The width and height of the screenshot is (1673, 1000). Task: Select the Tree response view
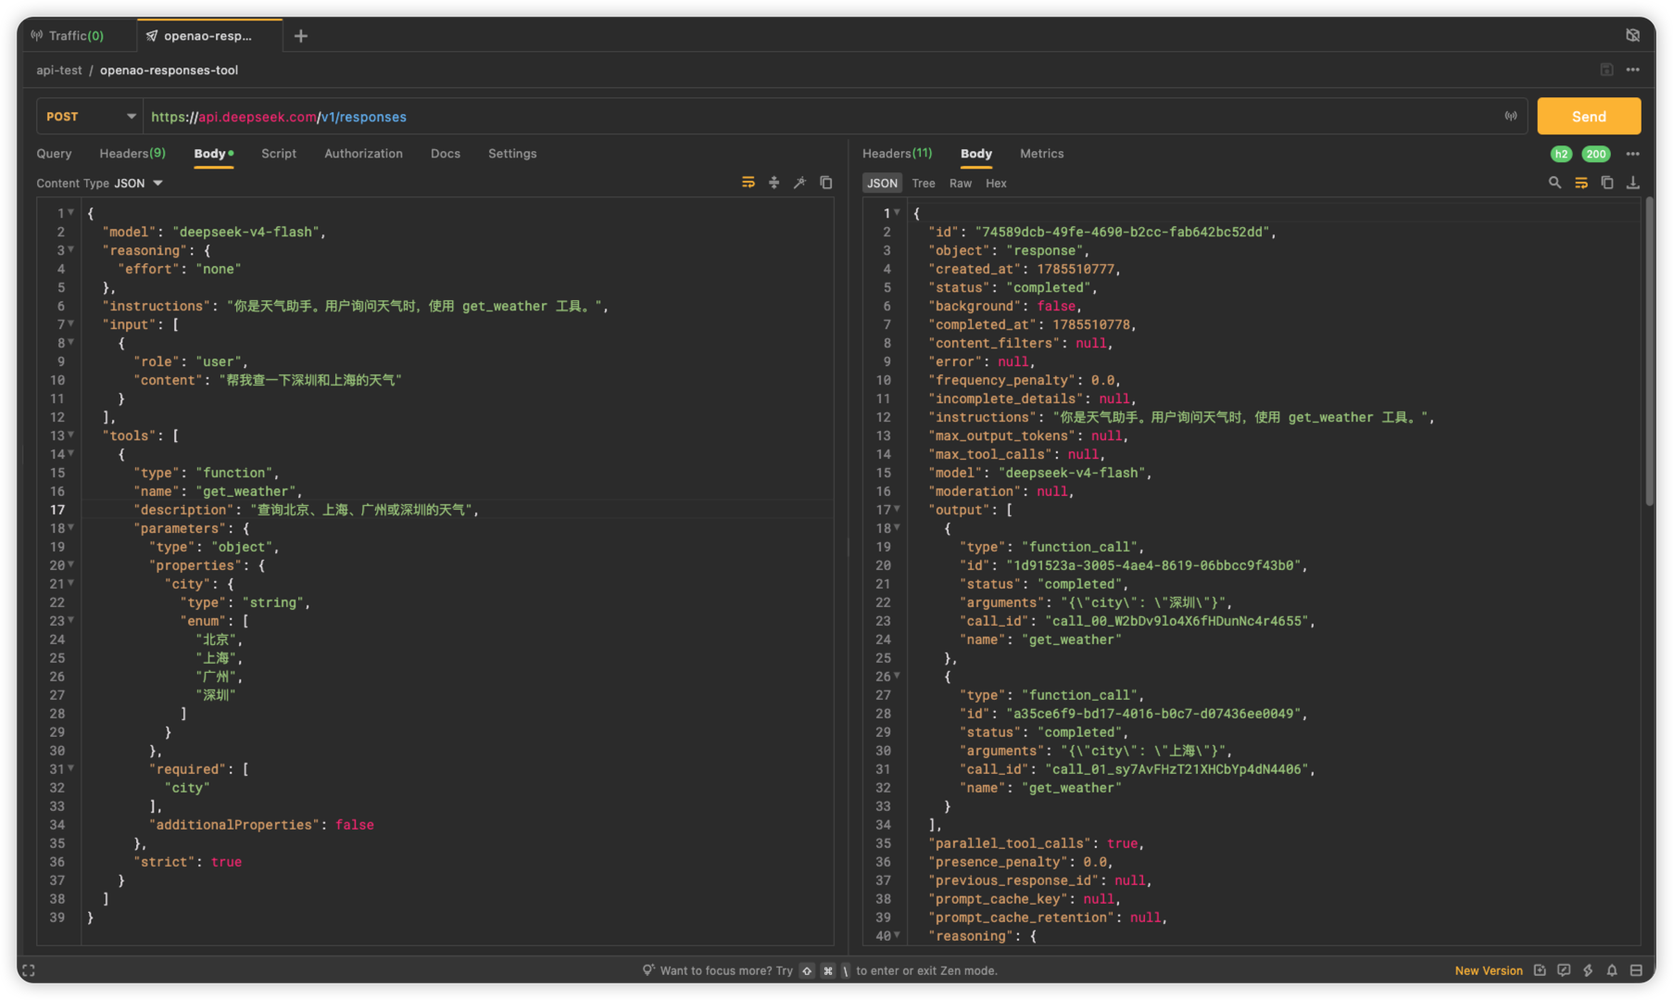click(924, 184)
